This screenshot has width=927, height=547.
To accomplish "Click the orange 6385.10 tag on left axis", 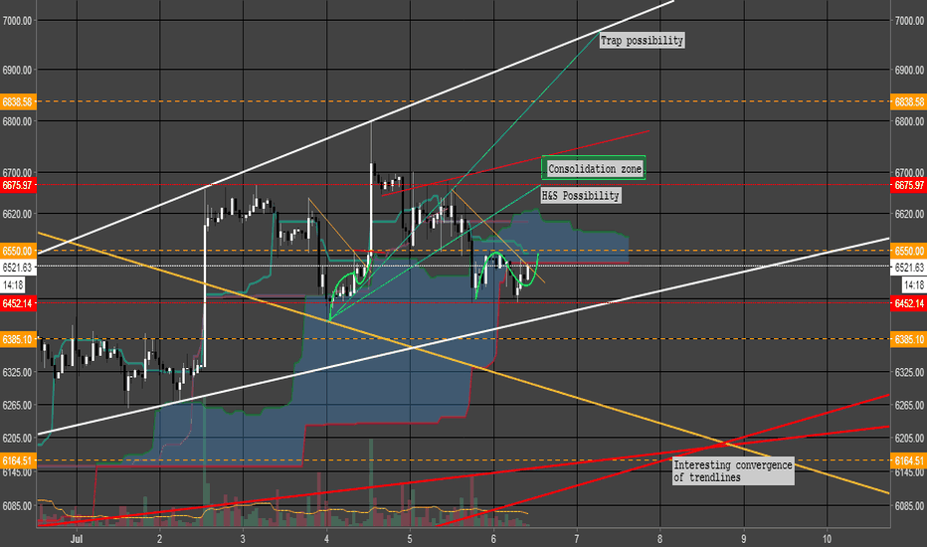I will pyautogui.click(x=18, y=339).
